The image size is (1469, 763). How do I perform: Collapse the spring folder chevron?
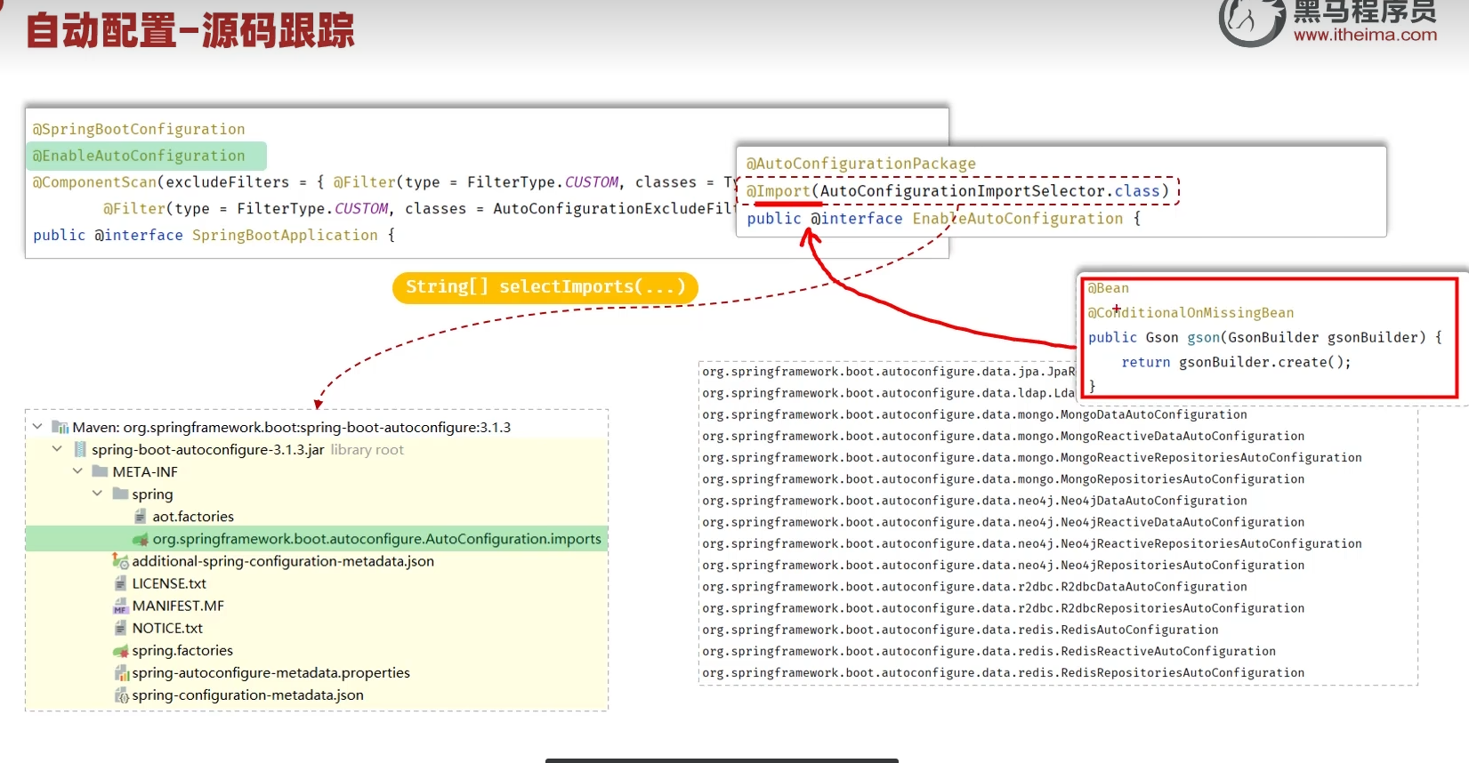click(97, 494)
